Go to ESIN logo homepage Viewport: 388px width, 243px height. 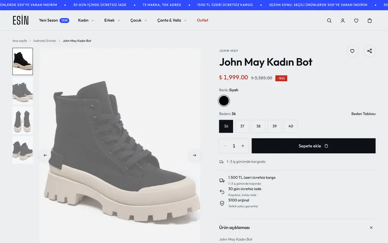(x=20, y=20)
